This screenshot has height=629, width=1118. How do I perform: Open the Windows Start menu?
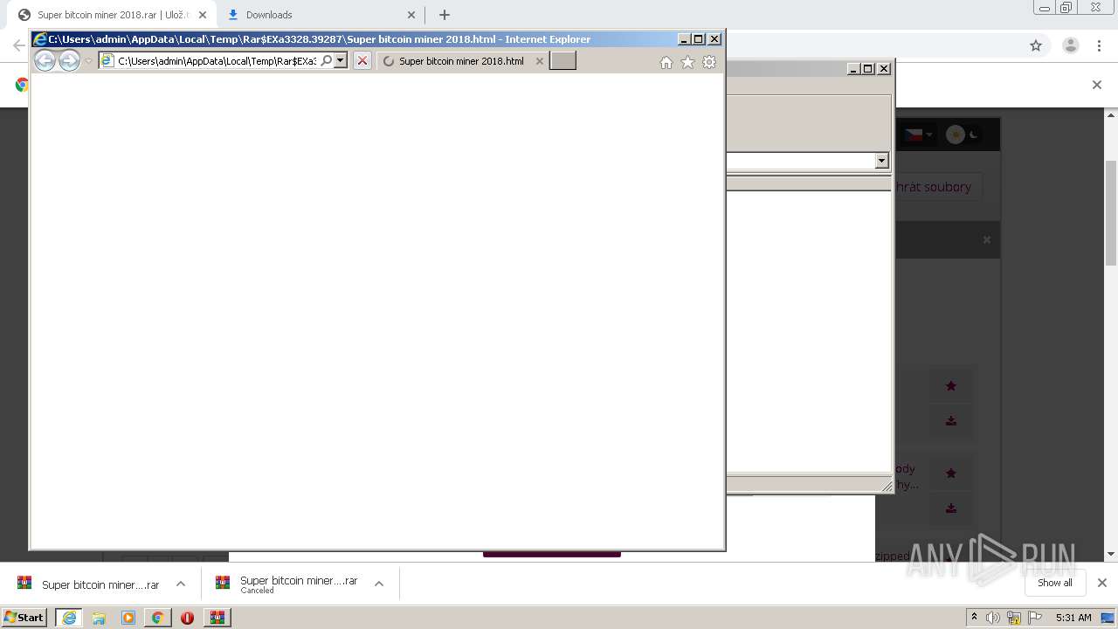coord(24,617)
